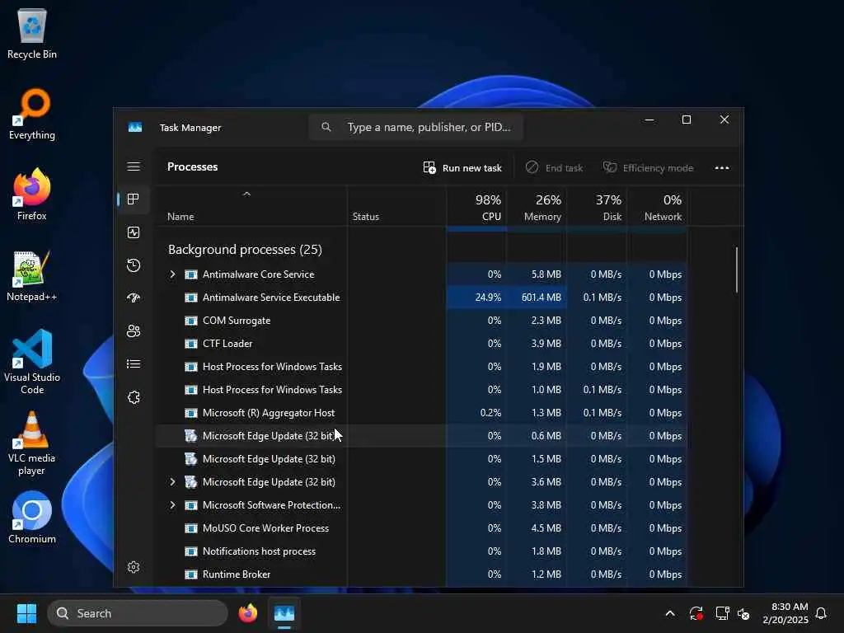Expand Microsoft Software Protection group
Image resolution: width=844 pixels, height=633 pixels.
click(x=172, y=505)
